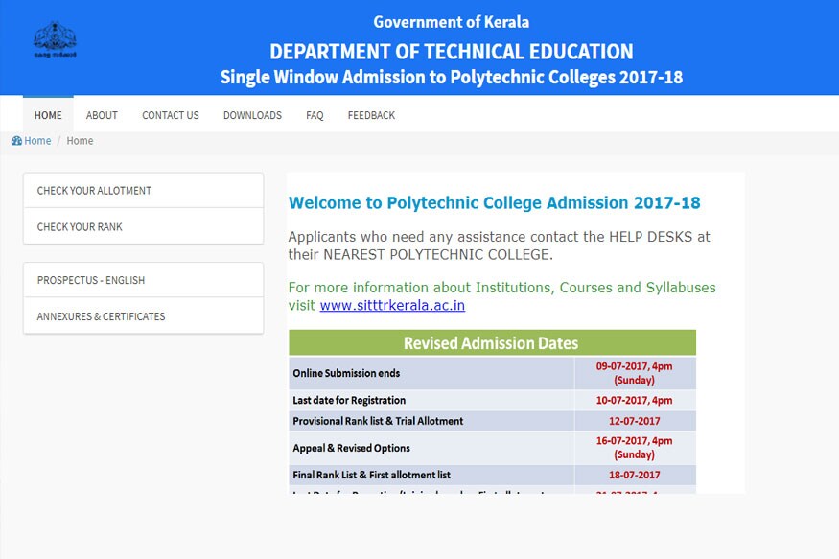Select CHECK YOUR RANK in the sidebar
Screen dimensions: 839x559
coord(143,227)
